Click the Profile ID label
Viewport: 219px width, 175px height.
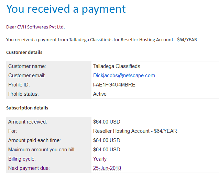tap(19, 85)
